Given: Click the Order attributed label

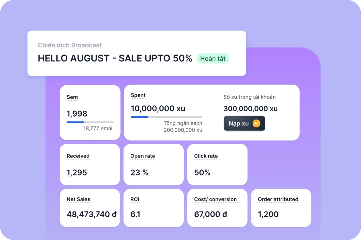Looking at the screenshot, I should (278, 199).
